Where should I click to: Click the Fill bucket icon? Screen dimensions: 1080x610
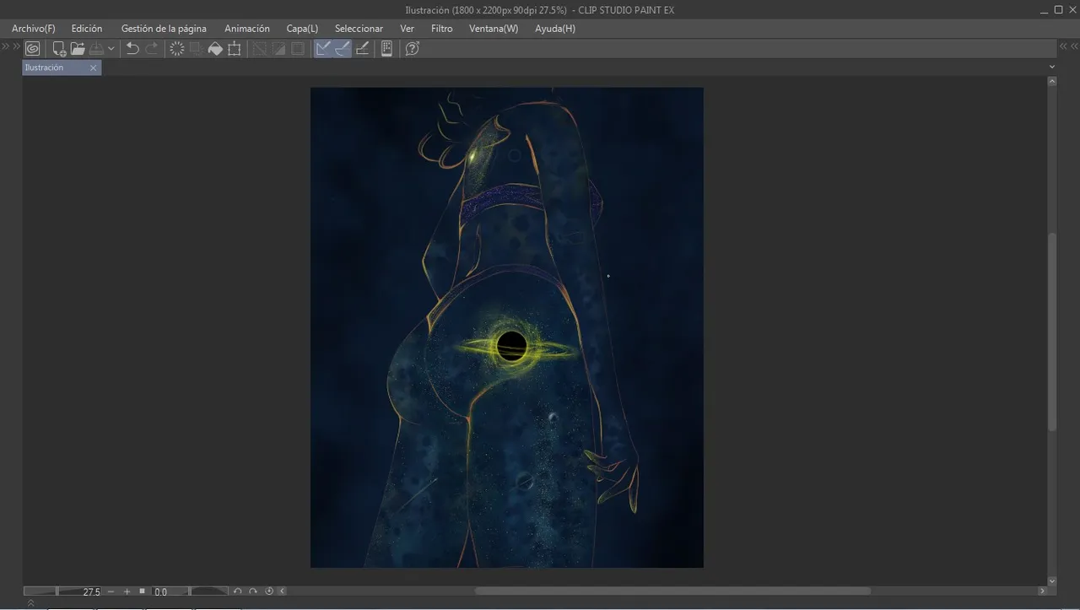pyautogui.click(x=215, y=49)
